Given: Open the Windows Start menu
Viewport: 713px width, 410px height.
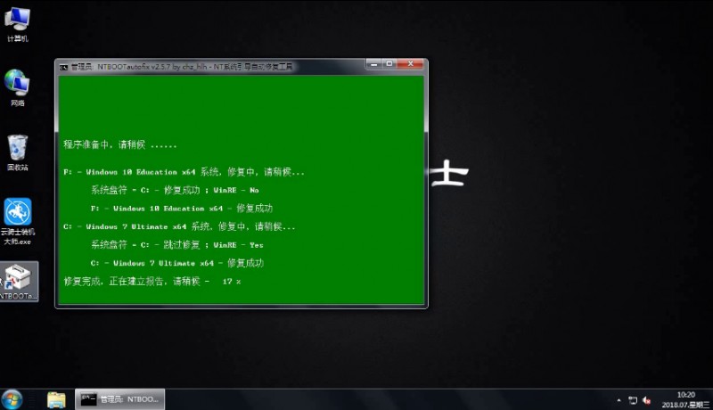Looking at the screenshot, I should click(x=12, y=399).
